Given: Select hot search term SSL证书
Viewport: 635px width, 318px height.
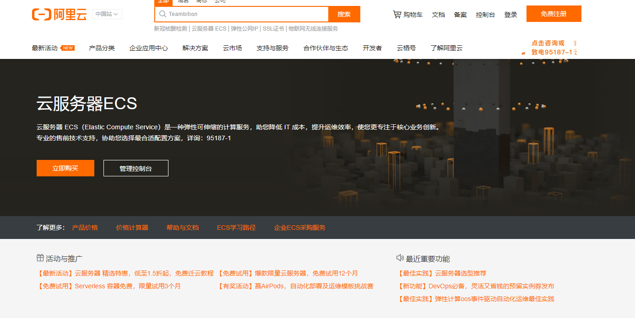Looking at the screenshot, I should point(273,28).
